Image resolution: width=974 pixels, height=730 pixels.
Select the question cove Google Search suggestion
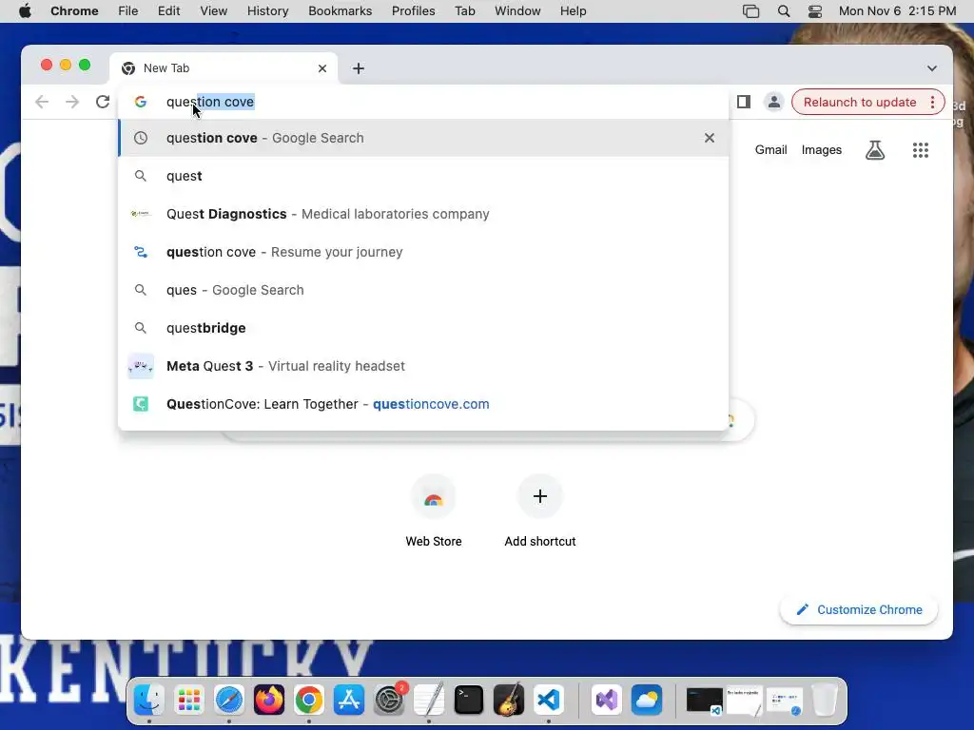click(x=423, y=138)
